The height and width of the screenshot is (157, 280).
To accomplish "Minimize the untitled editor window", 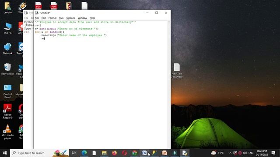I will click(147, 13).
